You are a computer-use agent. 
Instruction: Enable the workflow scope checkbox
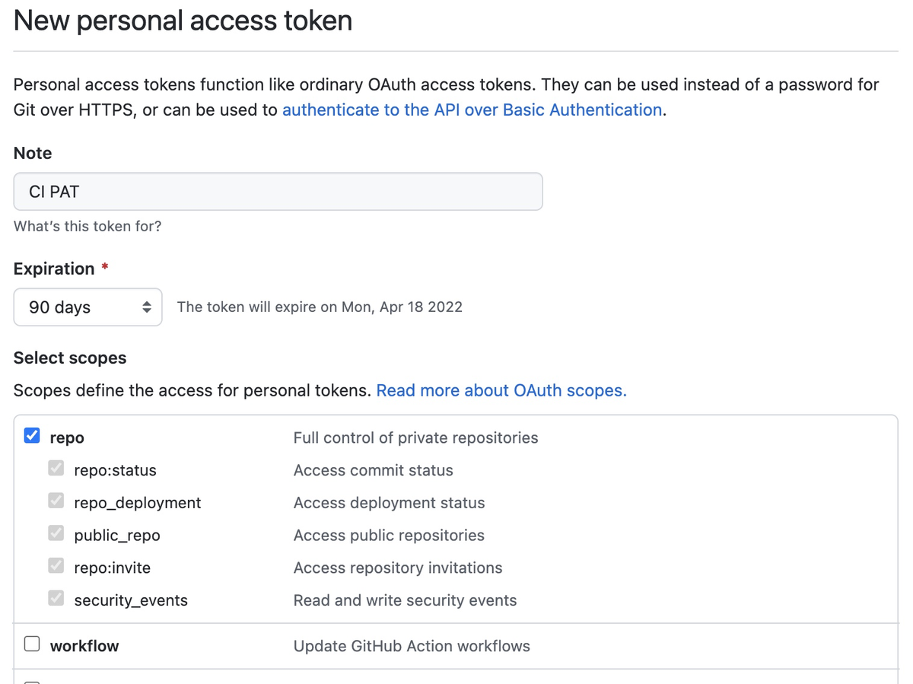(x=32, y=644)
